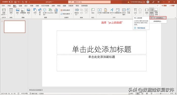This screenshot has width=177, height=95.
Task: Switch to the View (视图) tab
Action: pos(64,6)
